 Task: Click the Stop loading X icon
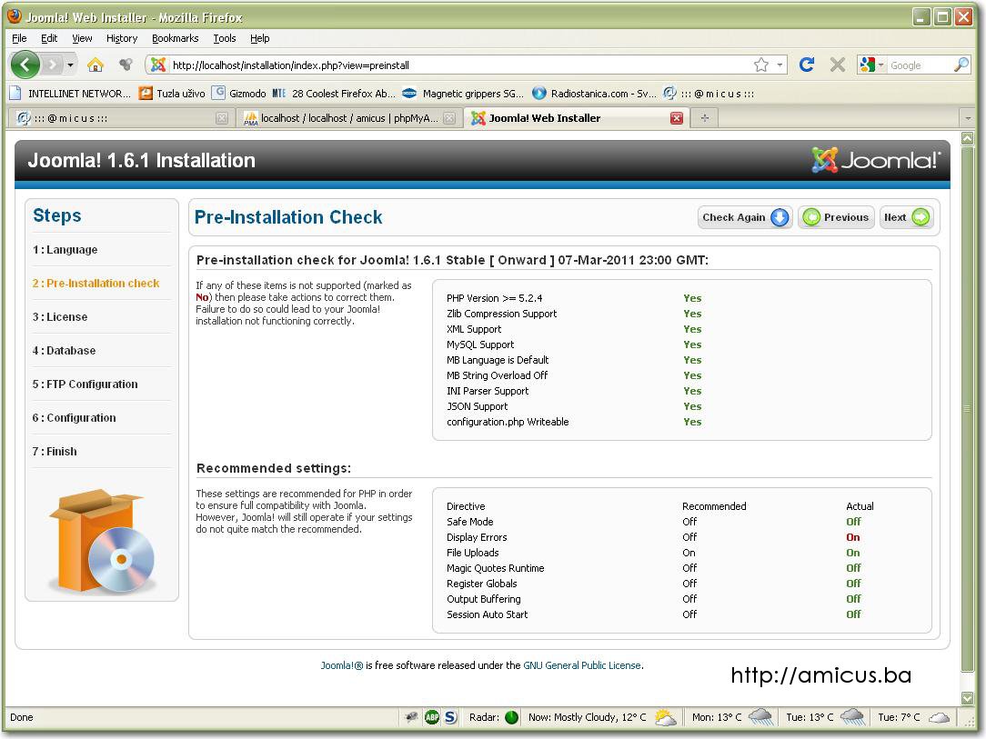(x=837, y=65)
